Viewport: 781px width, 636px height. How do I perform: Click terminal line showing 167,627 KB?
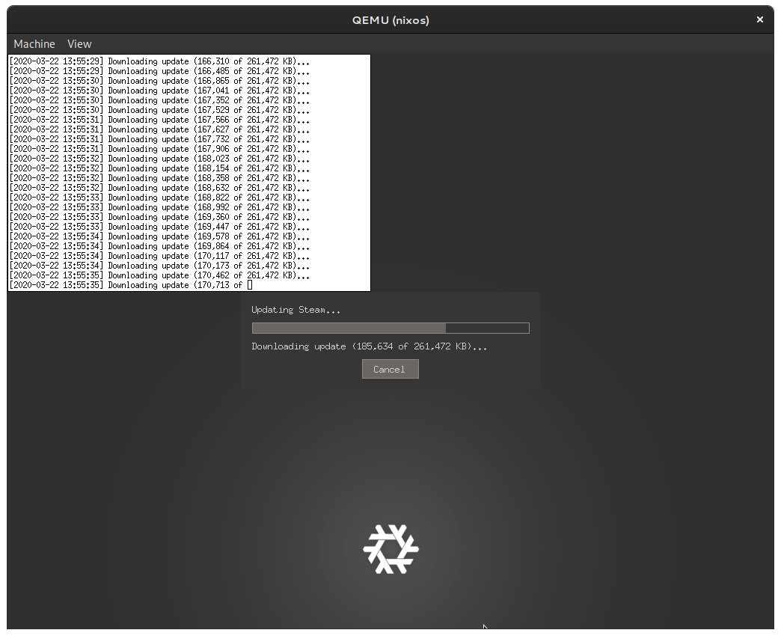pyautogui.click(x=159, y=129)
